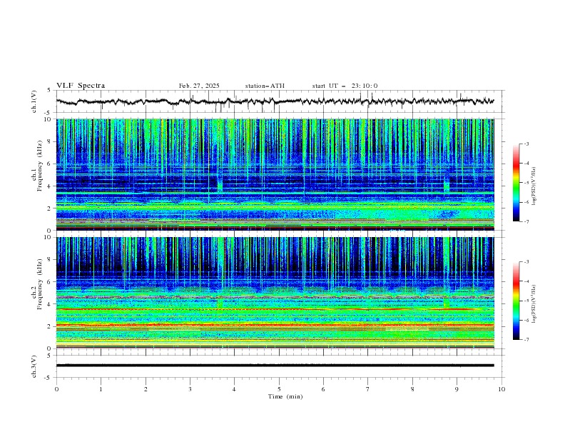Click the ch.1 voltage waveform trace
Viewport: 565px width, 437px height.
coord(275,101)
